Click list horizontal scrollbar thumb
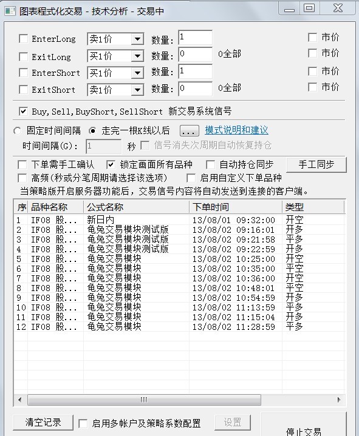The width and height of the screenshot is (359, 436). pyautogui.click(x=144, y=400)
